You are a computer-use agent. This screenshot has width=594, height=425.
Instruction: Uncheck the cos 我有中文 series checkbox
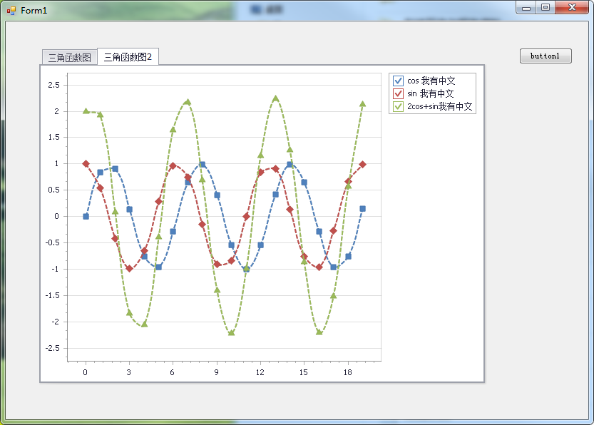point(398,81)
